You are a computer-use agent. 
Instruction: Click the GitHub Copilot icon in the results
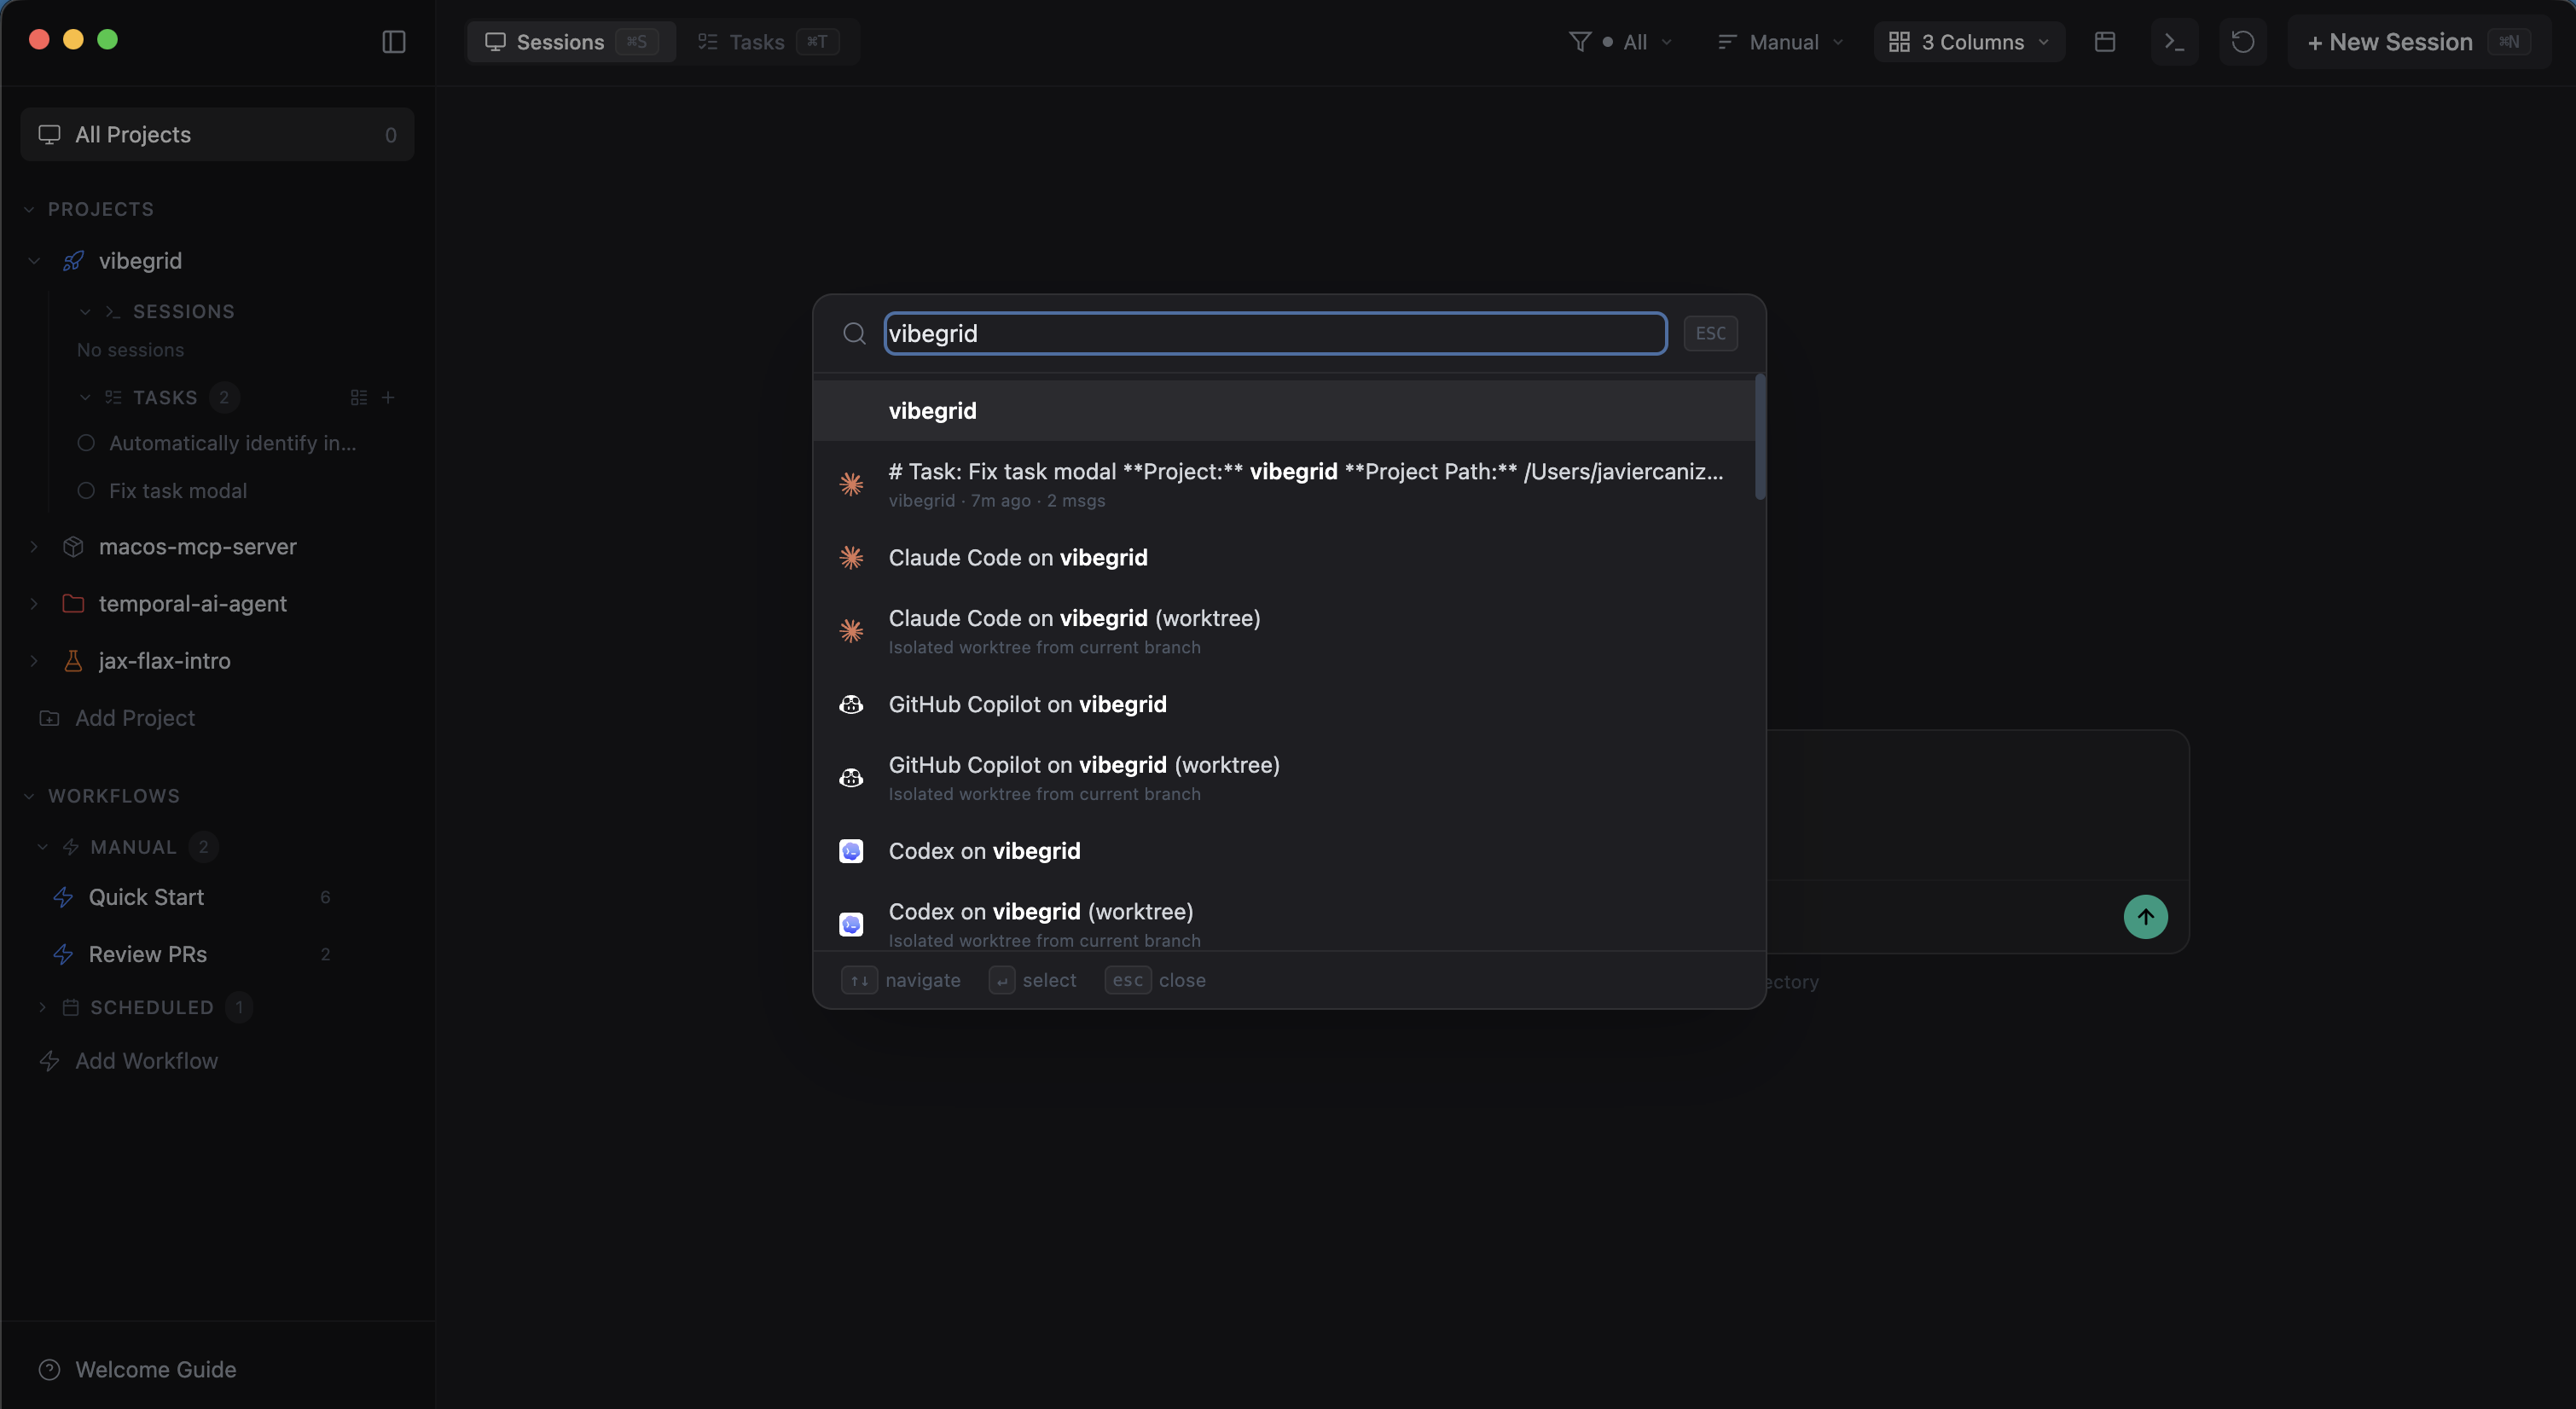click(x=851, y=704)
